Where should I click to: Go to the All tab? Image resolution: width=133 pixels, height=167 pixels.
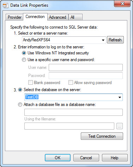(x=75, y=17)
